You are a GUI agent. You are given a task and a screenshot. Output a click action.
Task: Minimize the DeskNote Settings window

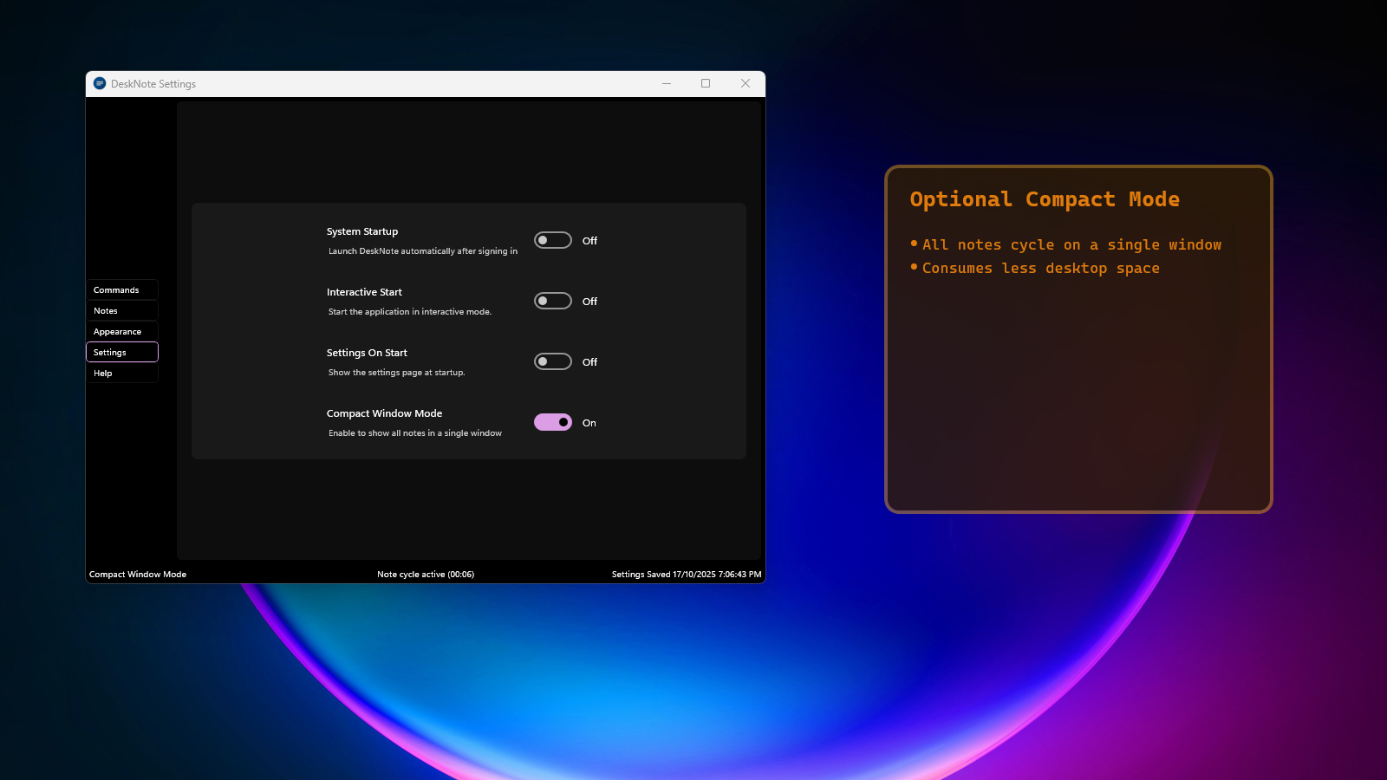click(x=666, y=83)
